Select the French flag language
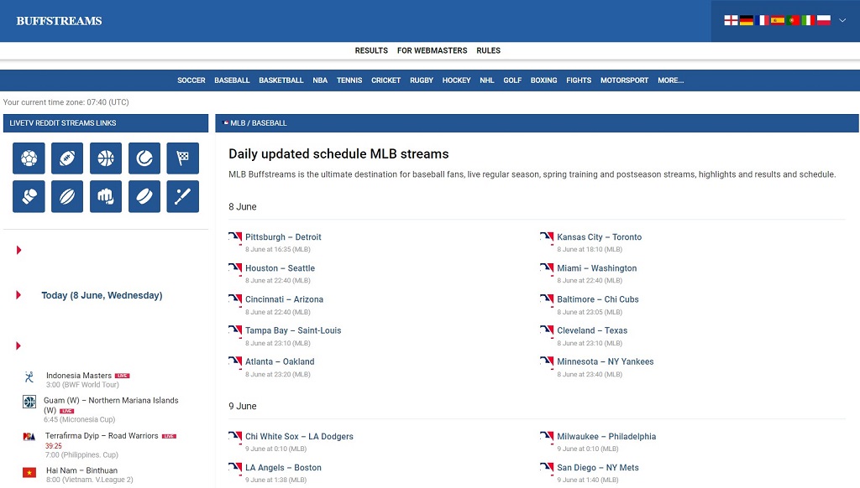Screen dimensions: 860x488 (761, 20)
